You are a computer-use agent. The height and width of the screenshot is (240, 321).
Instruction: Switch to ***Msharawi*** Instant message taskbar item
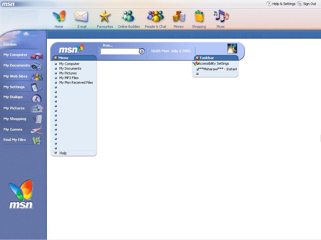tap(218, 69)
